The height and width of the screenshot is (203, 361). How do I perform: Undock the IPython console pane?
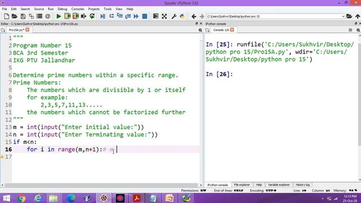356,24
